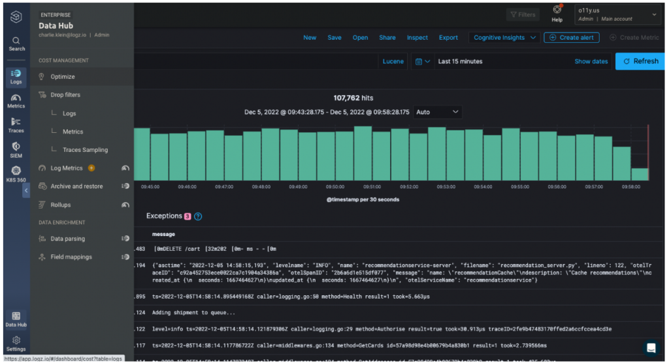Open the Logs sidebar icon
Image resolution: width=669 pixels, height=363 pixels.
tap(16, 77)
